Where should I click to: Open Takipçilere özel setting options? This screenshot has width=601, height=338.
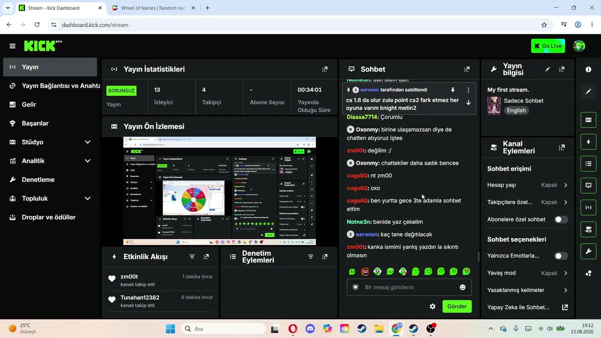(x=527, y=202)
